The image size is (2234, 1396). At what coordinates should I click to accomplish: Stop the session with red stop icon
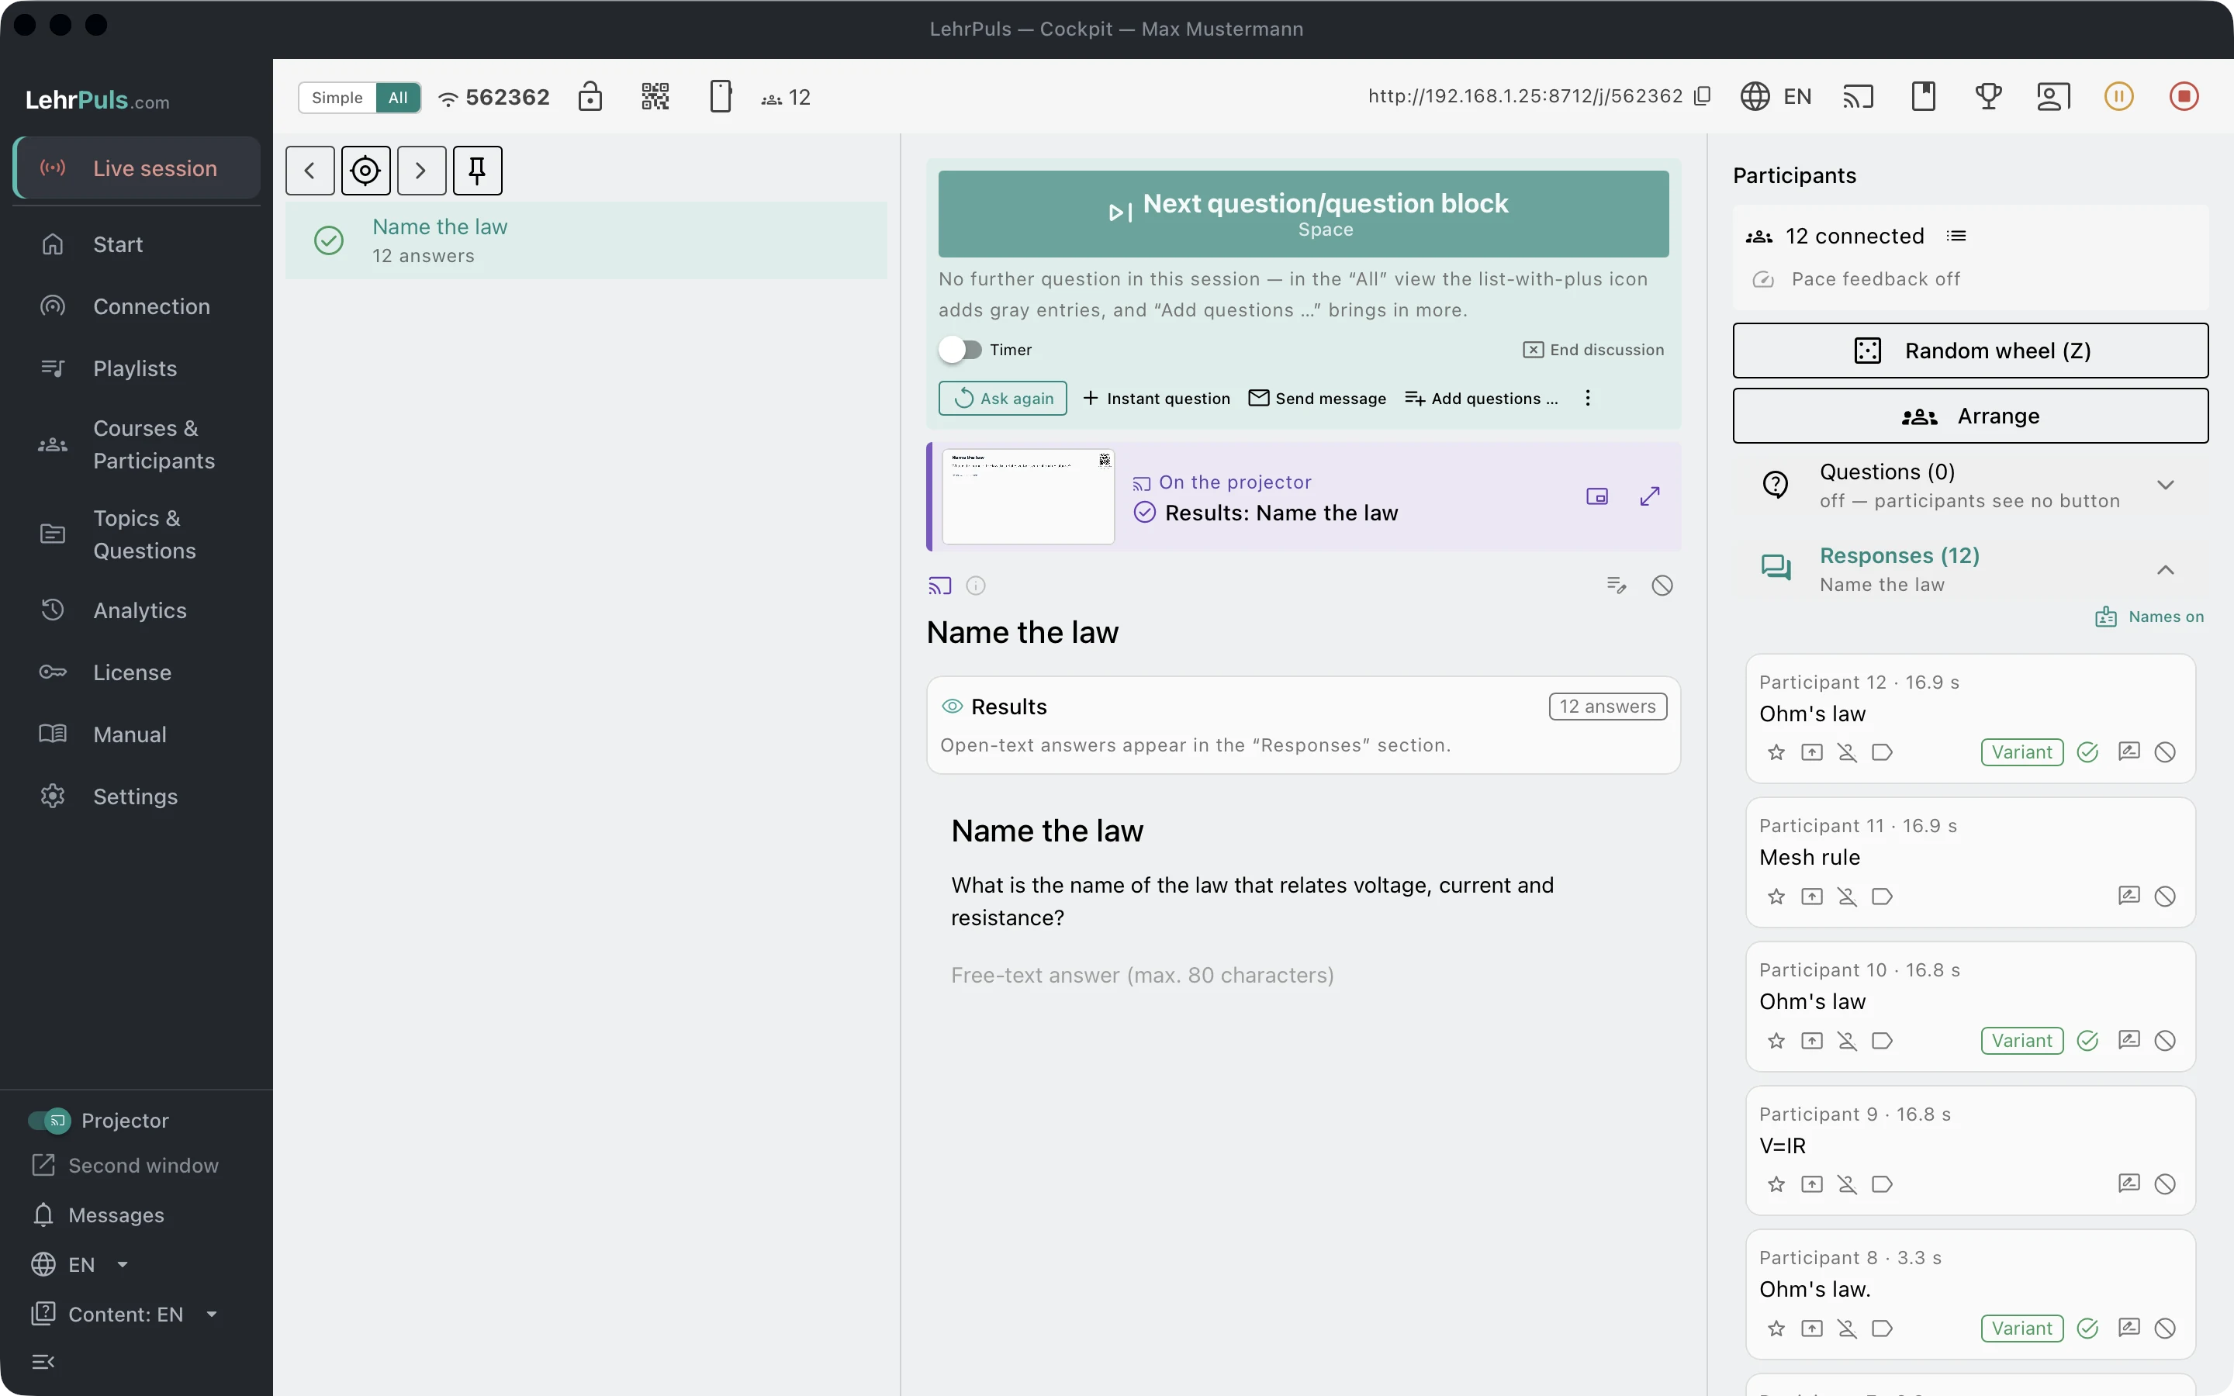coord(2184,96)
